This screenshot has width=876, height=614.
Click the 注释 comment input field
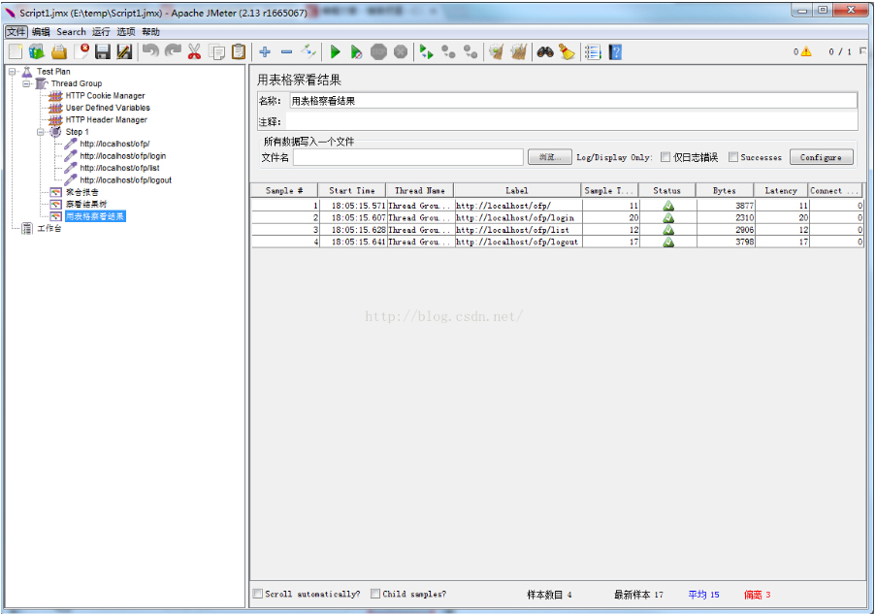coord(572,121)
